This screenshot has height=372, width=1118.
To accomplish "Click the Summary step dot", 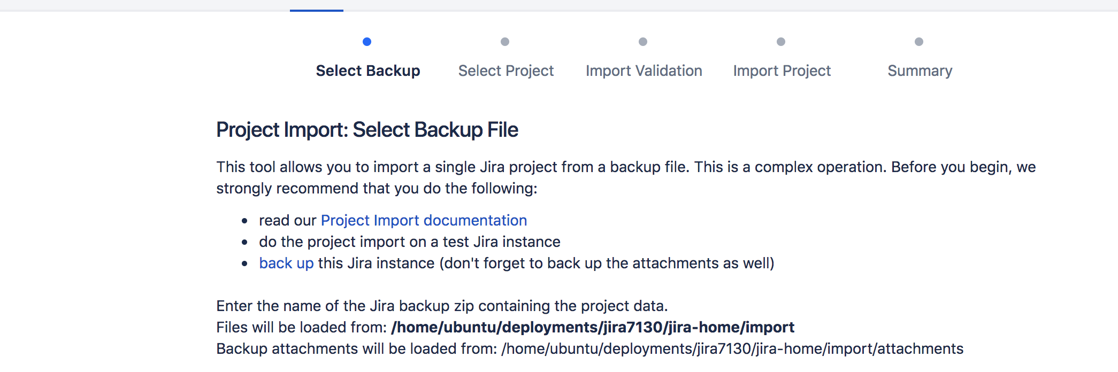I will 919,42.
